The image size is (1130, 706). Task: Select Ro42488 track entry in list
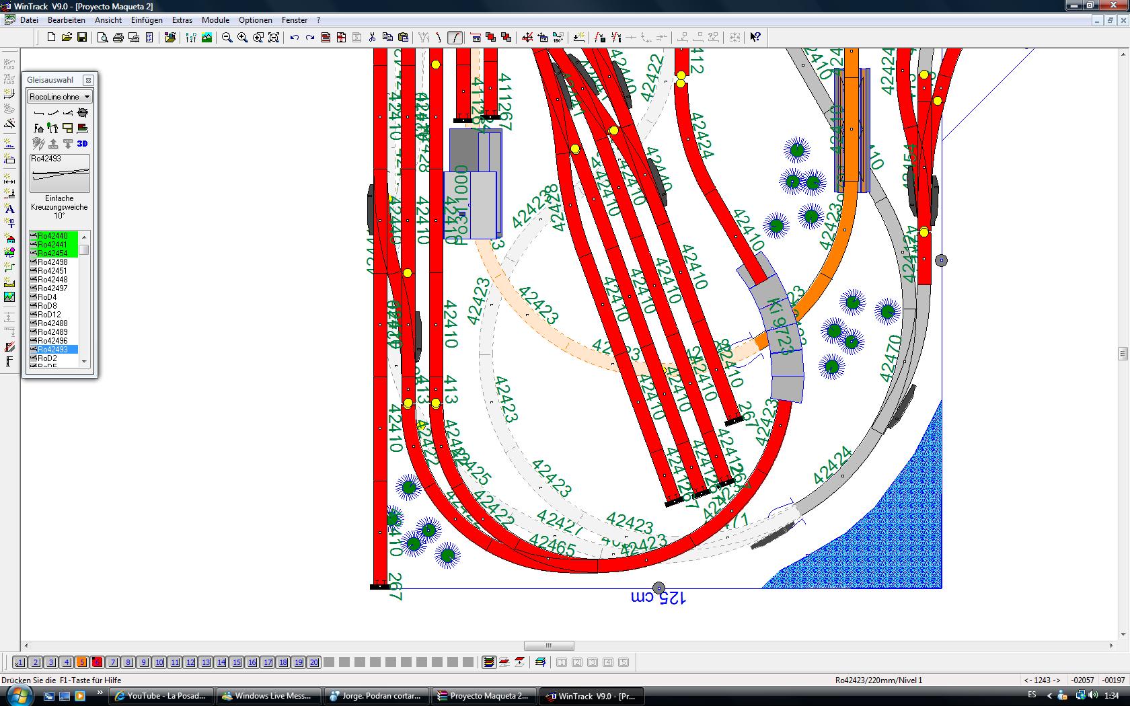click(x=52, y=323)
